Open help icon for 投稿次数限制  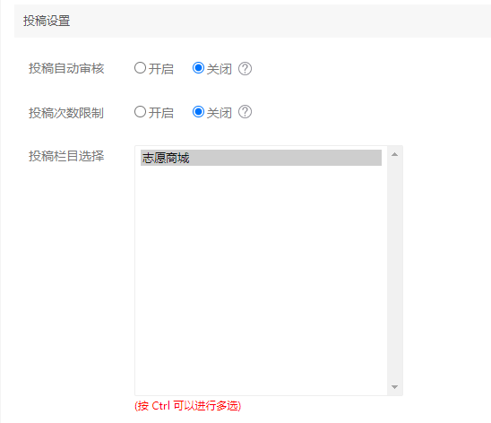coord(245,112)
